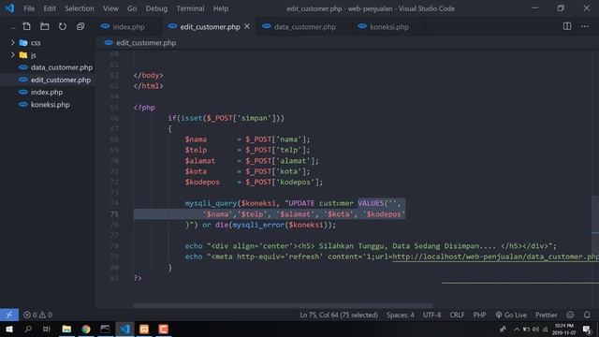Select edit_customer.php in file explorer
This screenshot has width=599, height=337.
point(61,80)
